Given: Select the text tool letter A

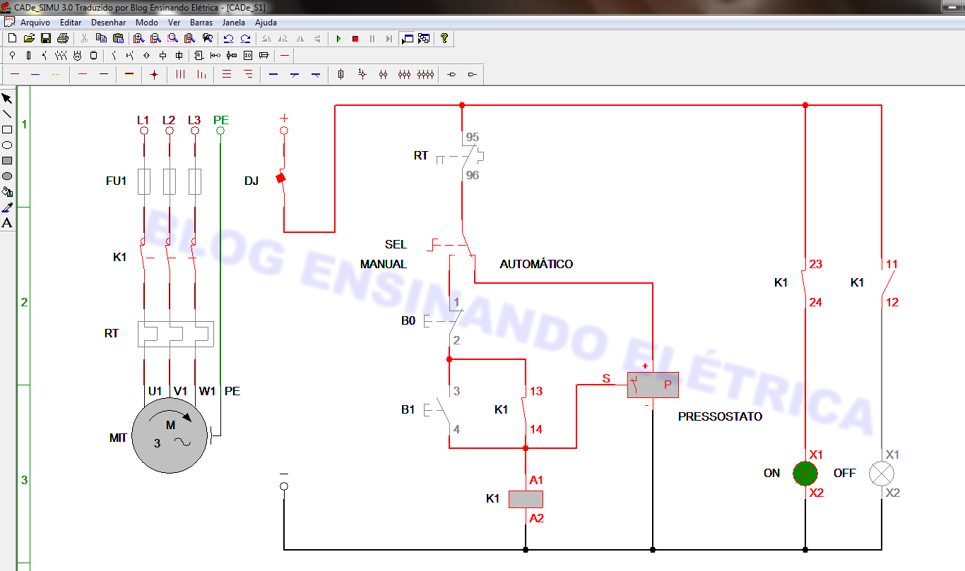Looking at the screenshot, I should [x=7, y=222].
